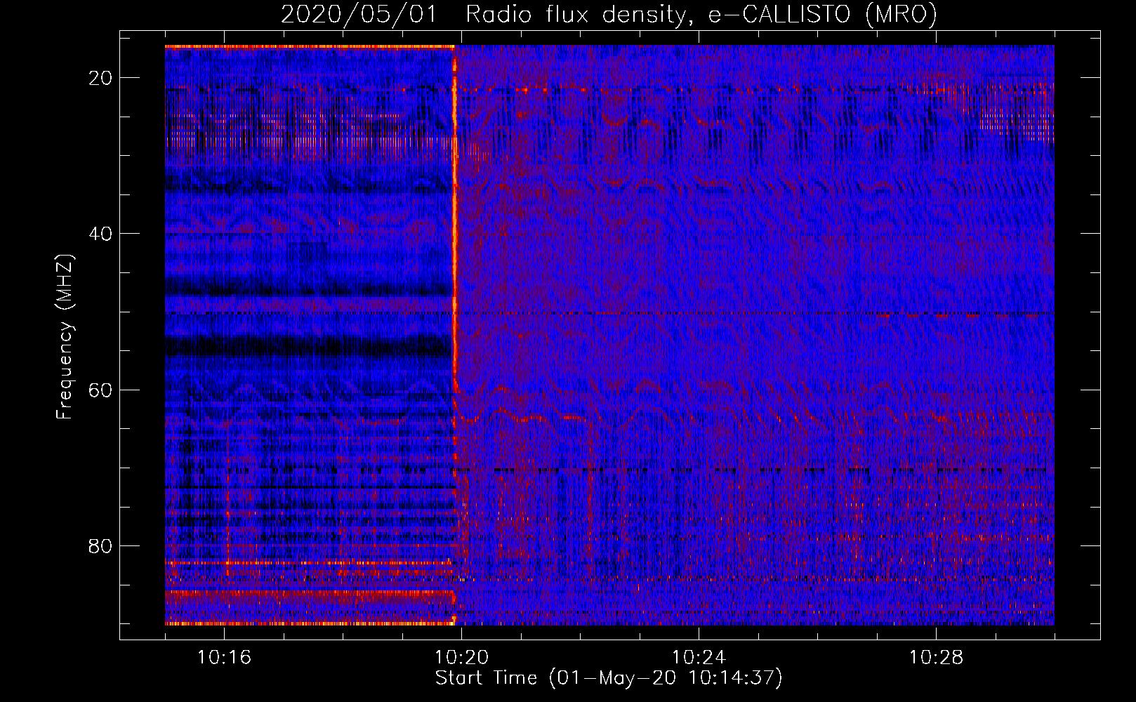Click the 10:20 time tick label

pyautogui.click(x=461, y=658)
